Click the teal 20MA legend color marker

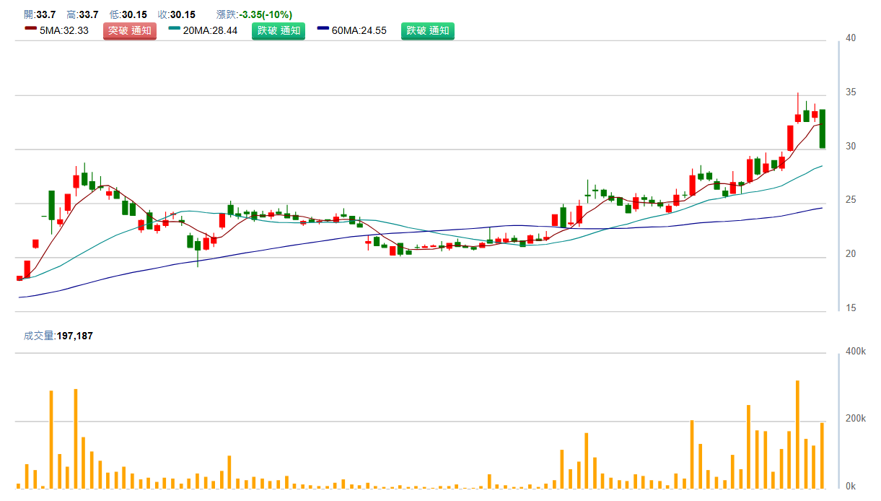[x=174, y=29]
